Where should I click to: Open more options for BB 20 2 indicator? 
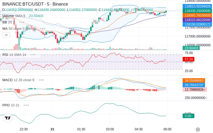point(22,22)
